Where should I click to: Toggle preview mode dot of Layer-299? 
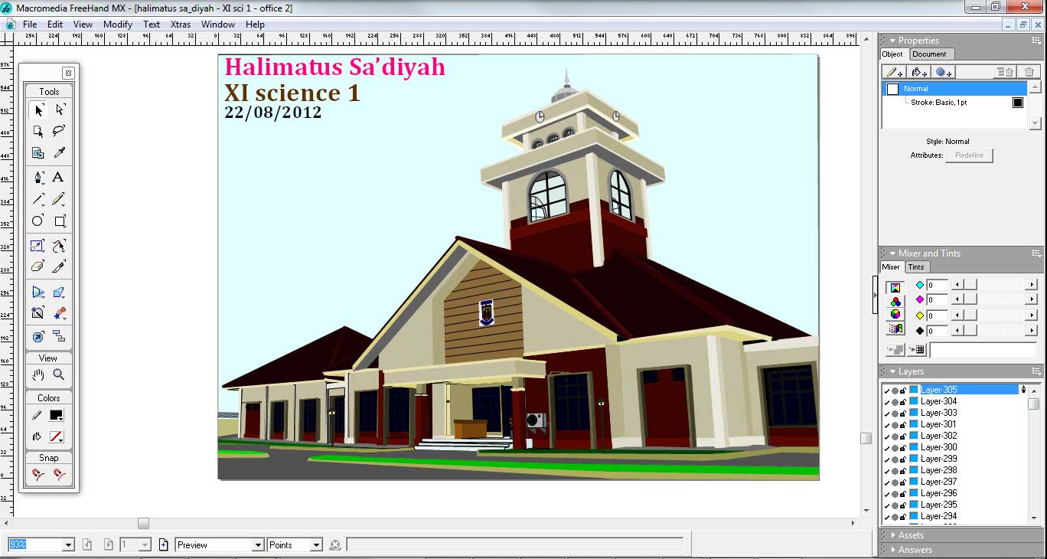[895, 459]
